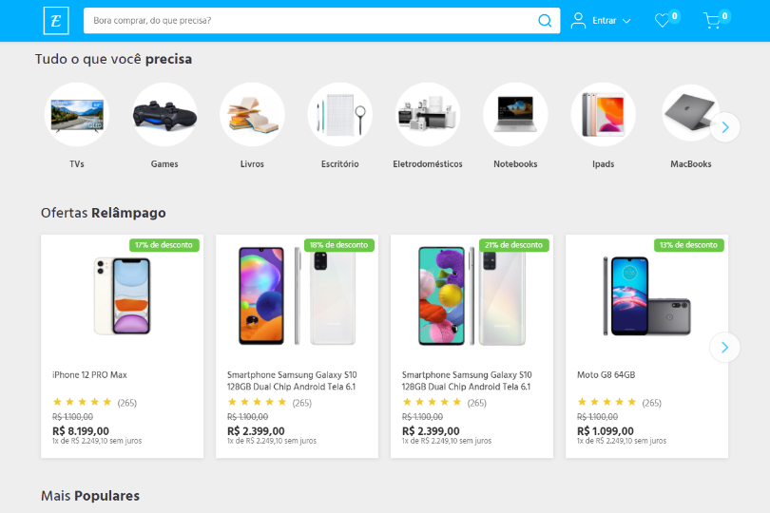Choose the Eletrodomésticos category icon
This screenshot has width=770, height=513.
coord(428,114)
